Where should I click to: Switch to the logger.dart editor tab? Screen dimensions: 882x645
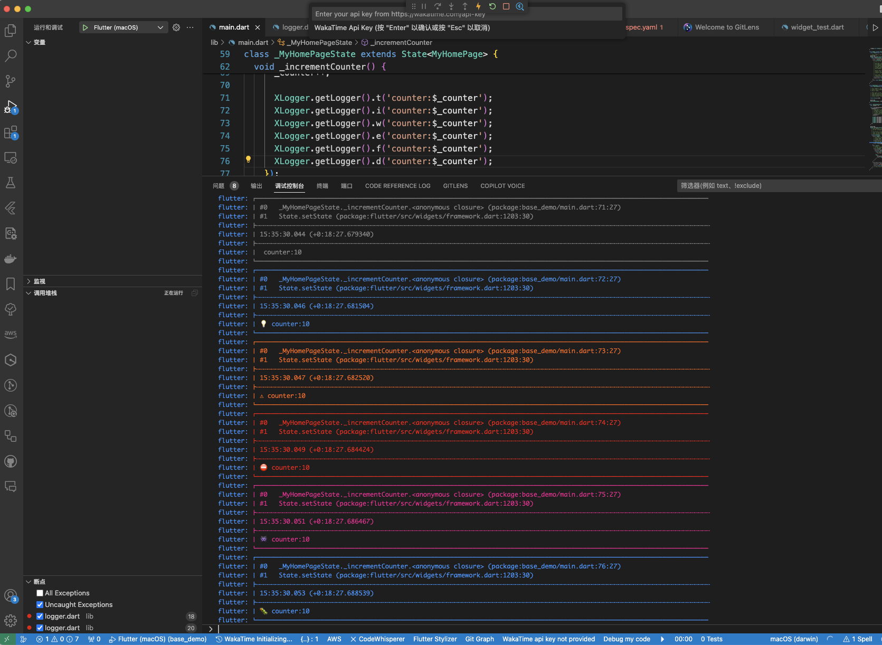point(290,27)
